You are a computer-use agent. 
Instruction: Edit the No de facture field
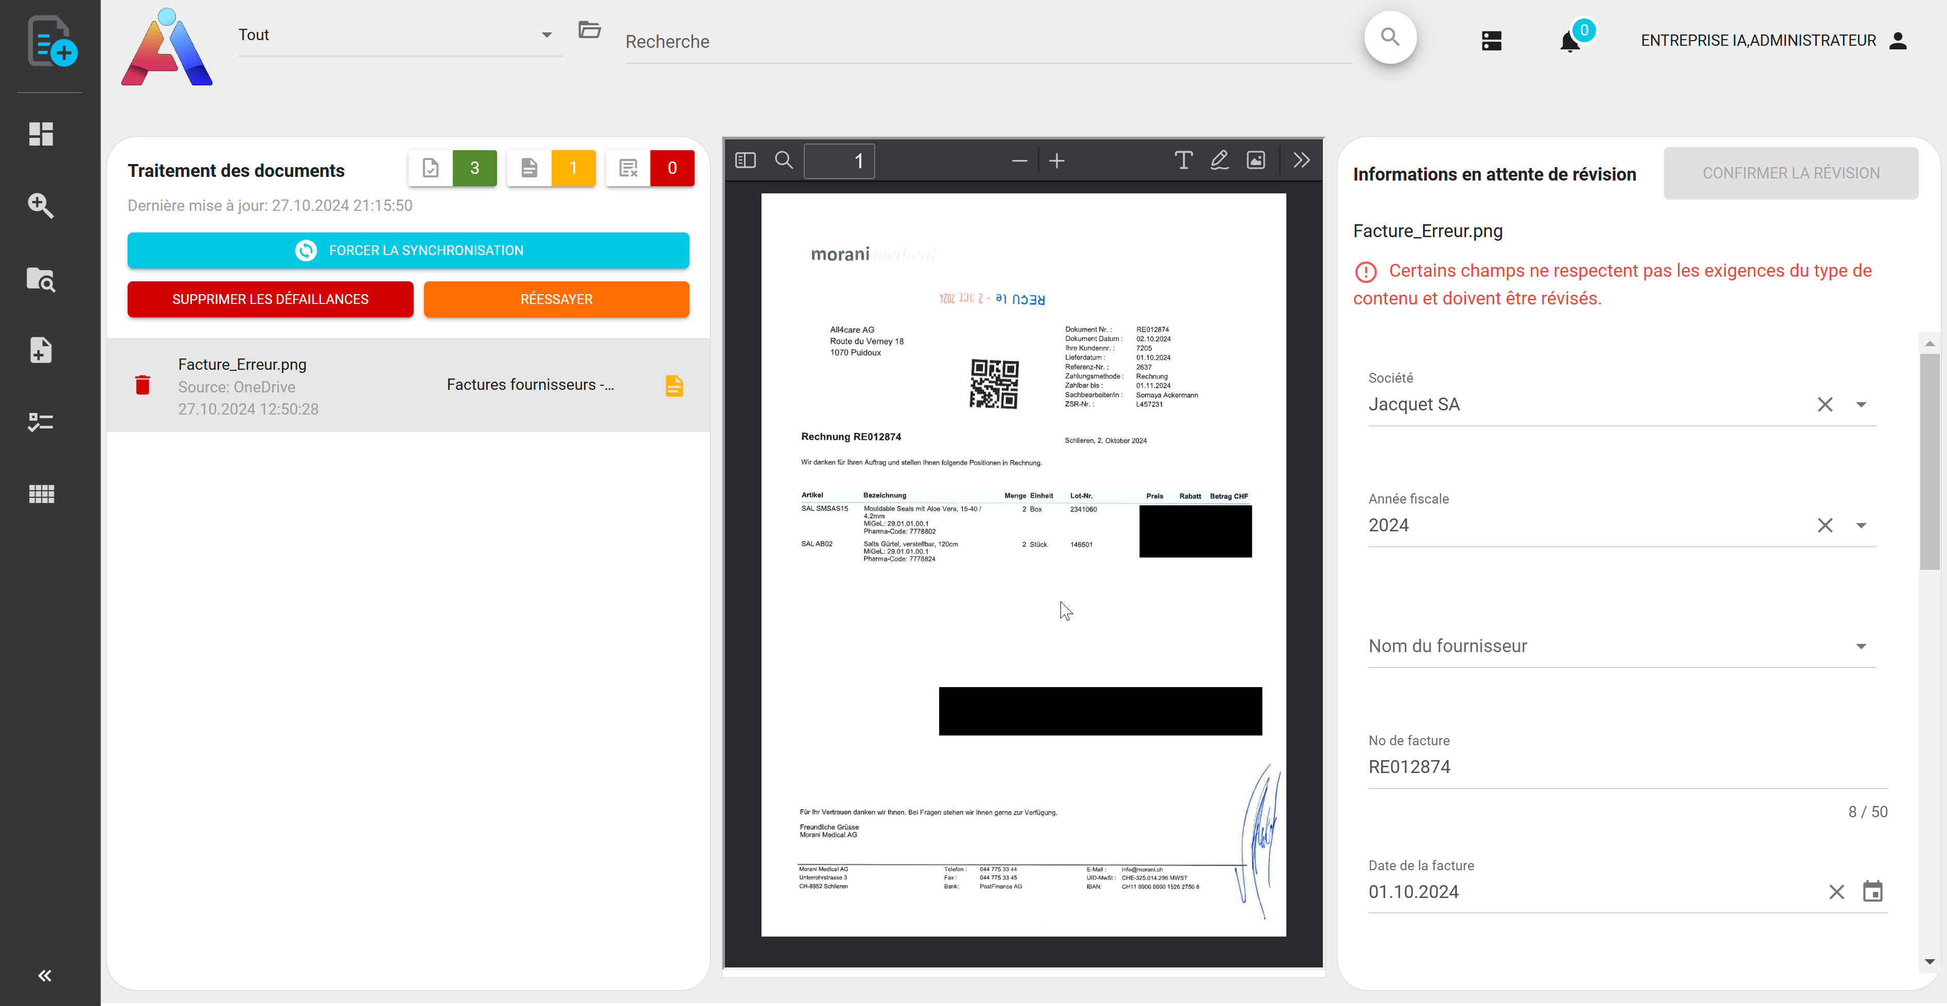click(1627, 767)
